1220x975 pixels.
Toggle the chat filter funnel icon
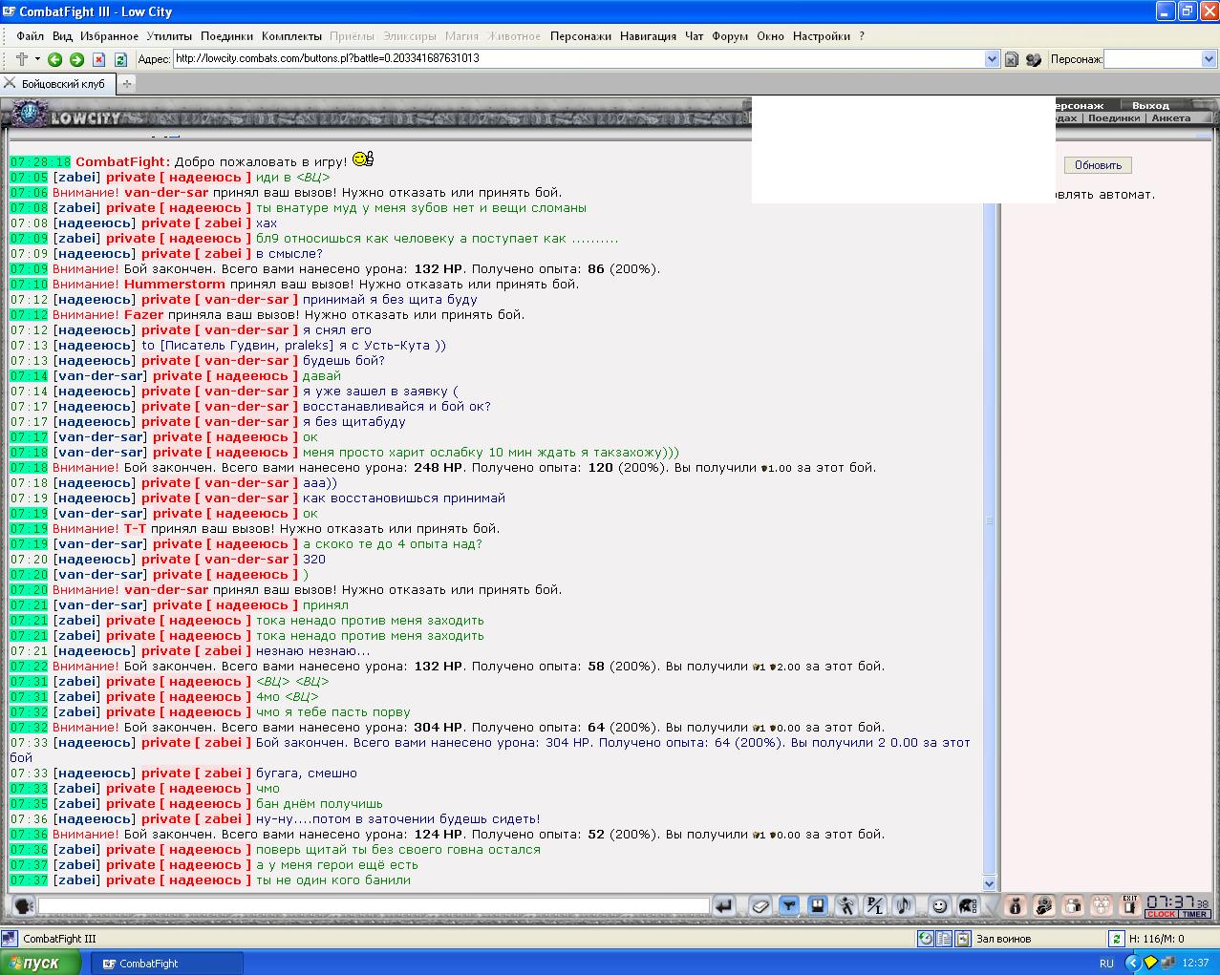789,905
